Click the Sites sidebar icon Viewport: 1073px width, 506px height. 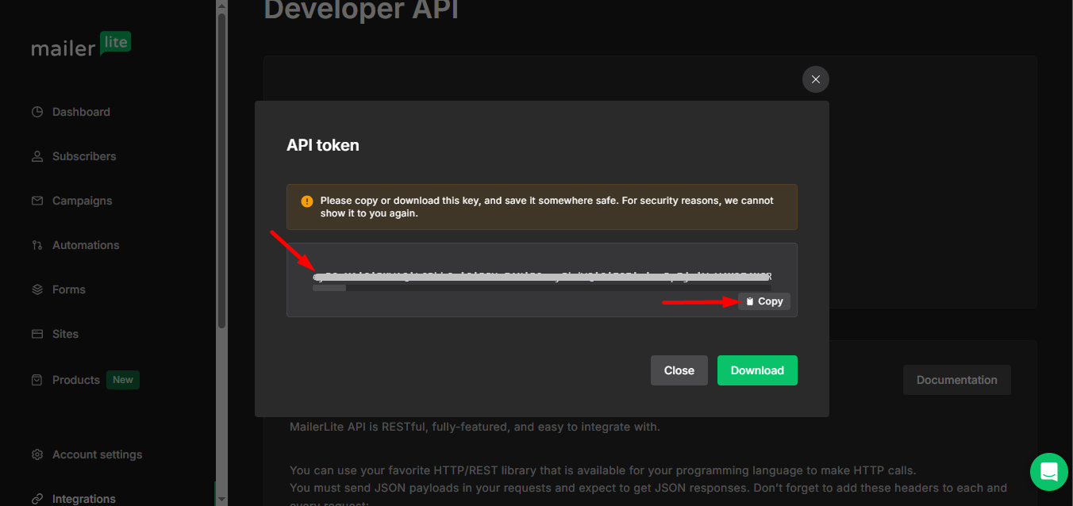pyautogui.click(x=37, y=333)
